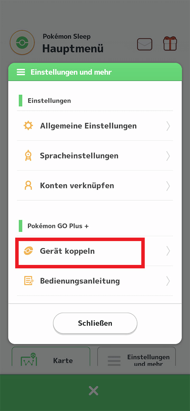Expand Allgemeine Einstellungen via its chevron
This screenshot has width=190, height=411.
click(168, 126)
